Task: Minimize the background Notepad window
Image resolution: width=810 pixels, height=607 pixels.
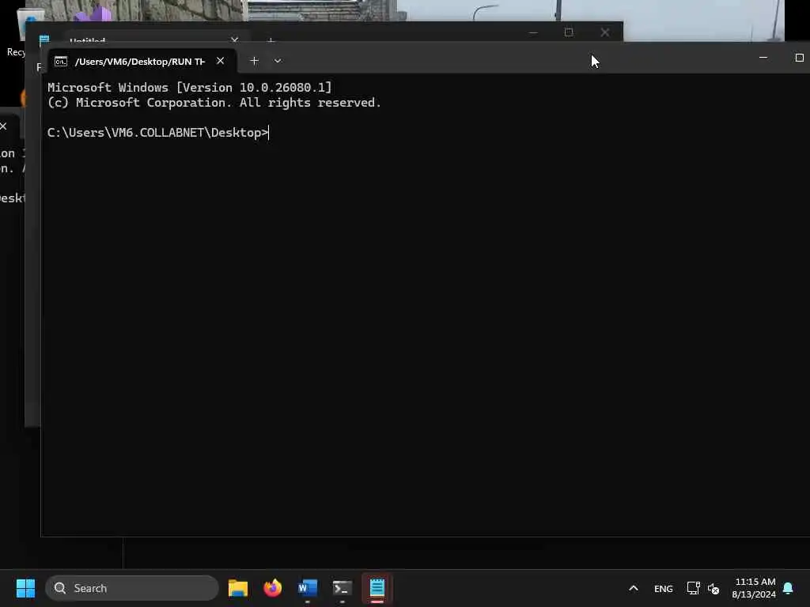Action: click(533, 32)
